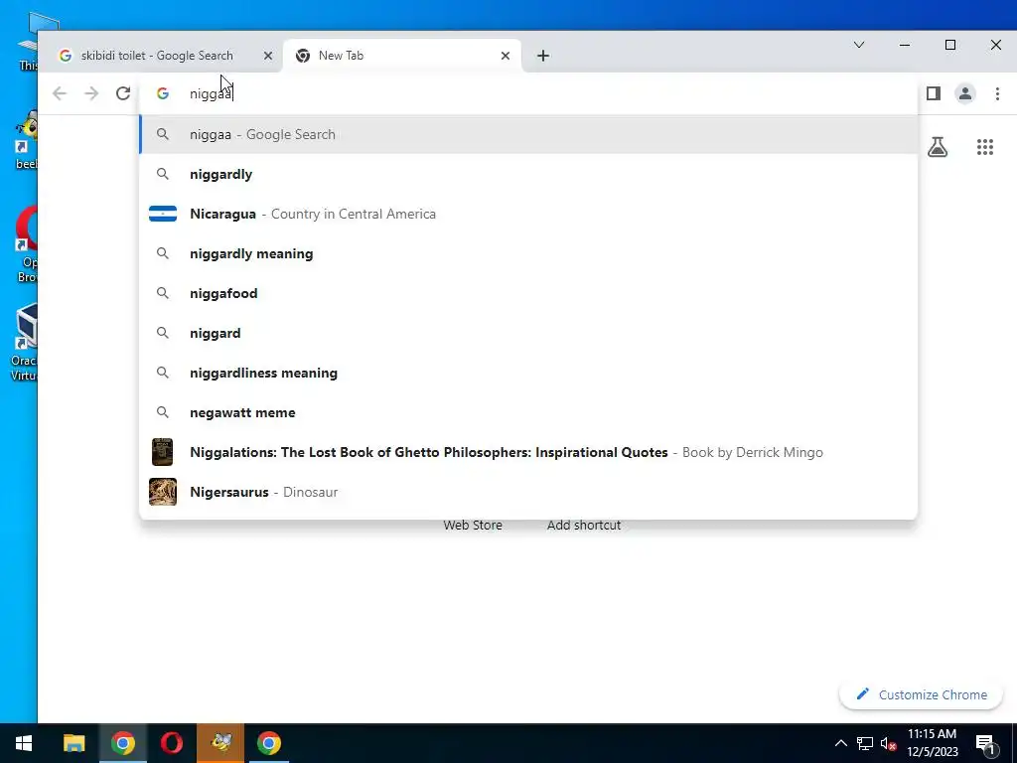Click the first Chrome icon in the taskbar

coord(122,743)
